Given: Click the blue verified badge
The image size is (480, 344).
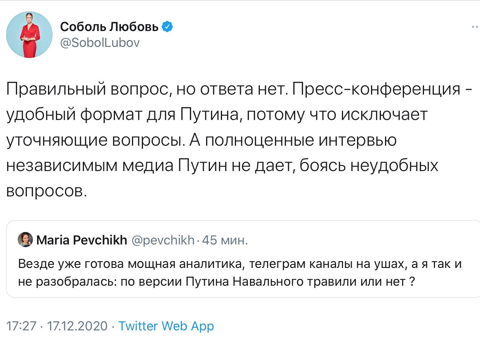Looking at the screenshot, I should (168, 26).
